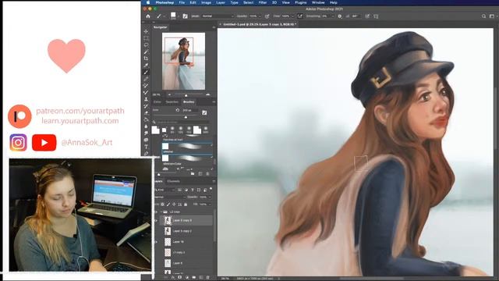Open smoothing options gear

pyautogui.click(x=340, y=16)
